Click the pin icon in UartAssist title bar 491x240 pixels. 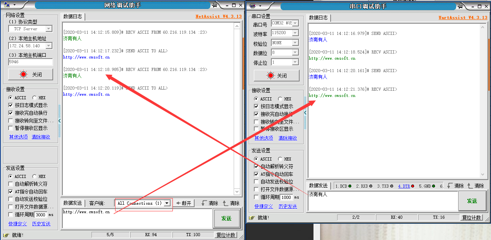tap(460, 6)
